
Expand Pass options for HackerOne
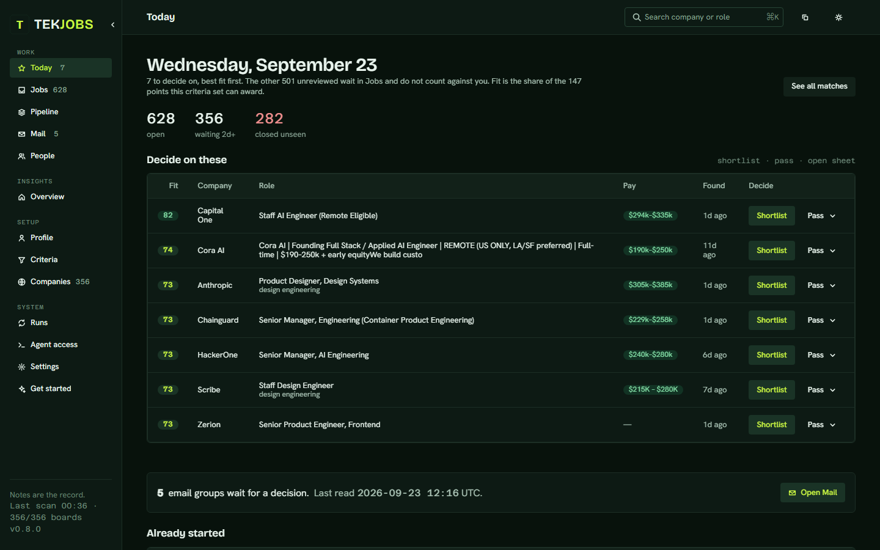coord(832,355)
